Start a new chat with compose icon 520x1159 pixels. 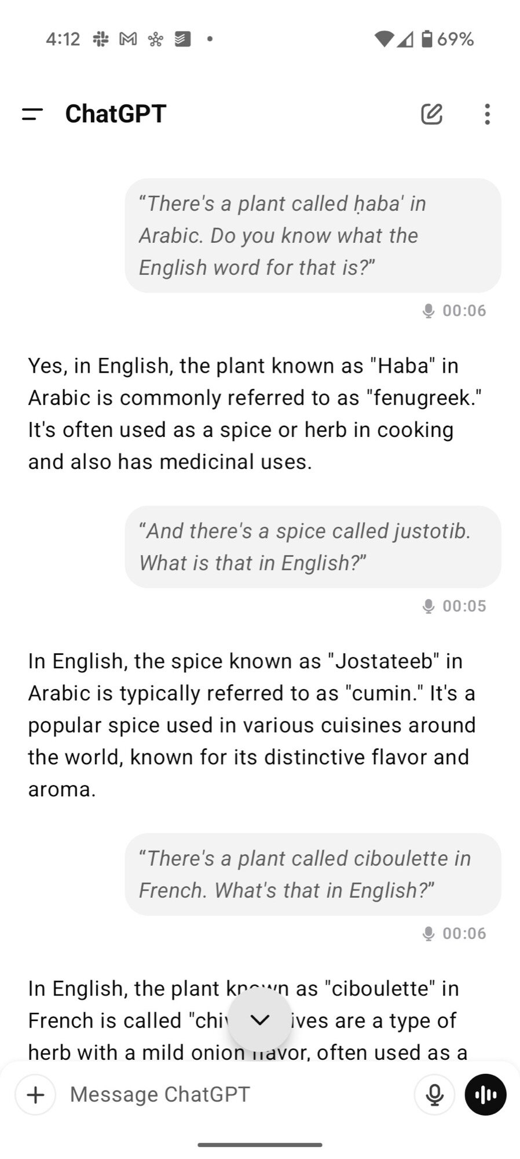point(431,114)
